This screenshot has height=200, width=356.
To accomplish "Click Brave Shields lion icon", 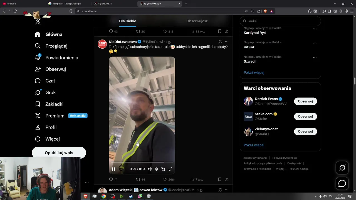I will pos(265,11).
